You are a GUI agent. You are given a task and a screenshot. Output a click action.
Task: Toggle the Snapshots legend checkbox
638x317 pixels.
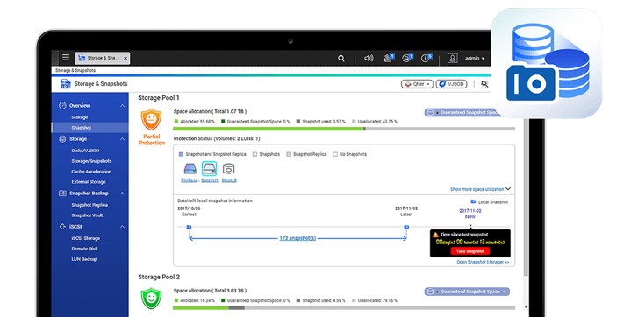[254, 154]
